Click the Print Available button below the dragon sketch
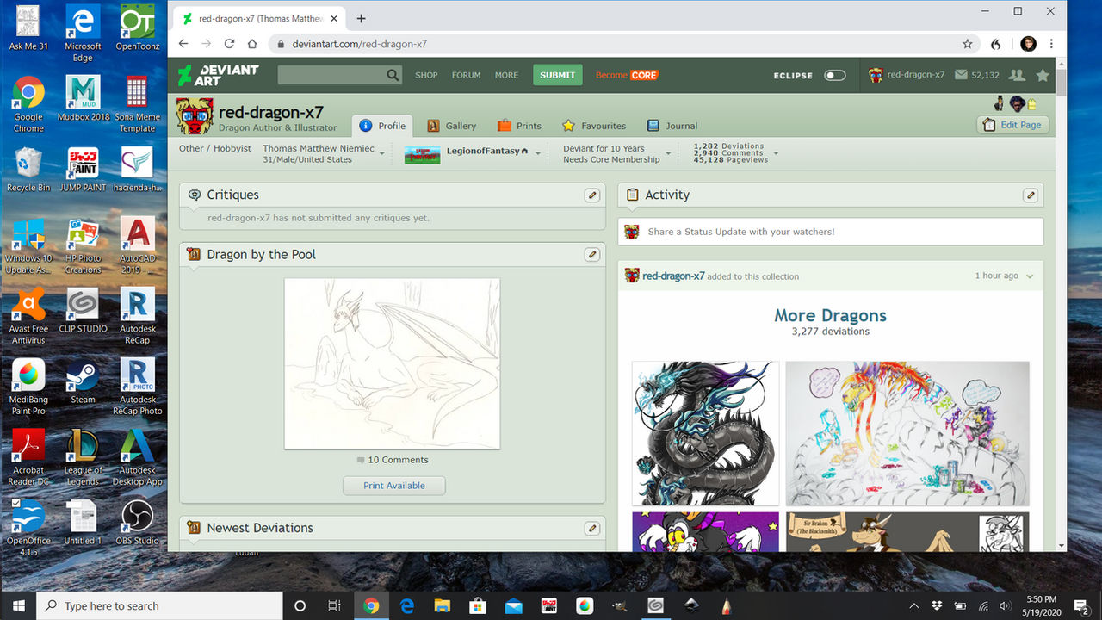The height and width of the screenshot is (620, 1102). pos(393,485)
